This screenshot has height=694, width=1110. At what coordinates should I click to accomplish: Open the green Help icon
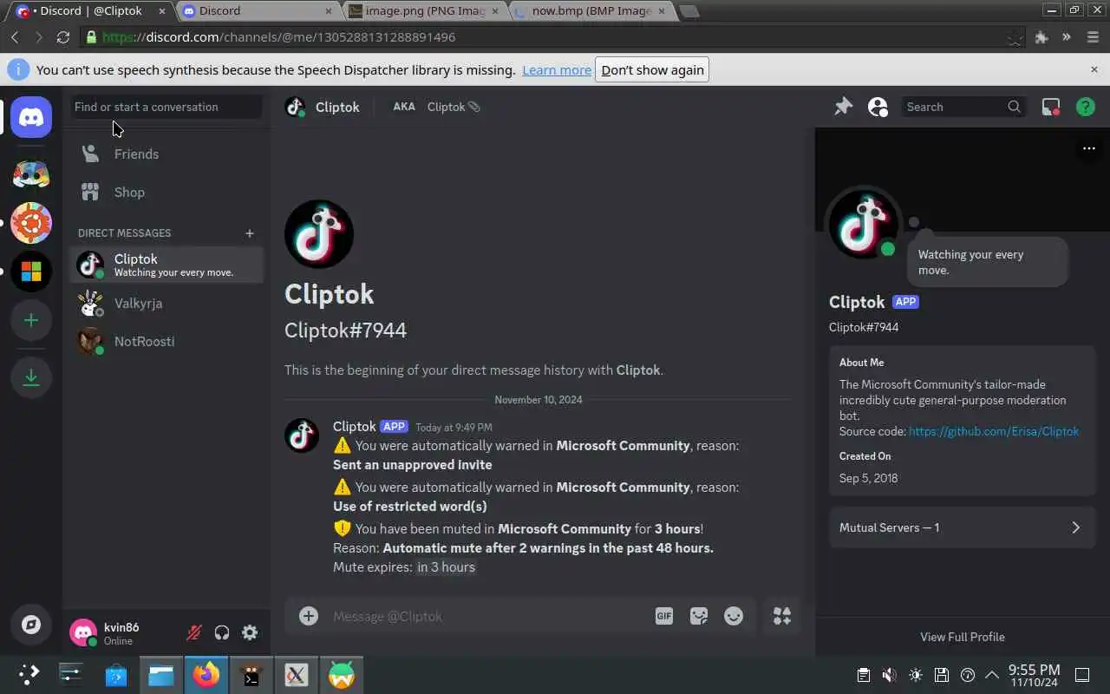coord(1085,107)
